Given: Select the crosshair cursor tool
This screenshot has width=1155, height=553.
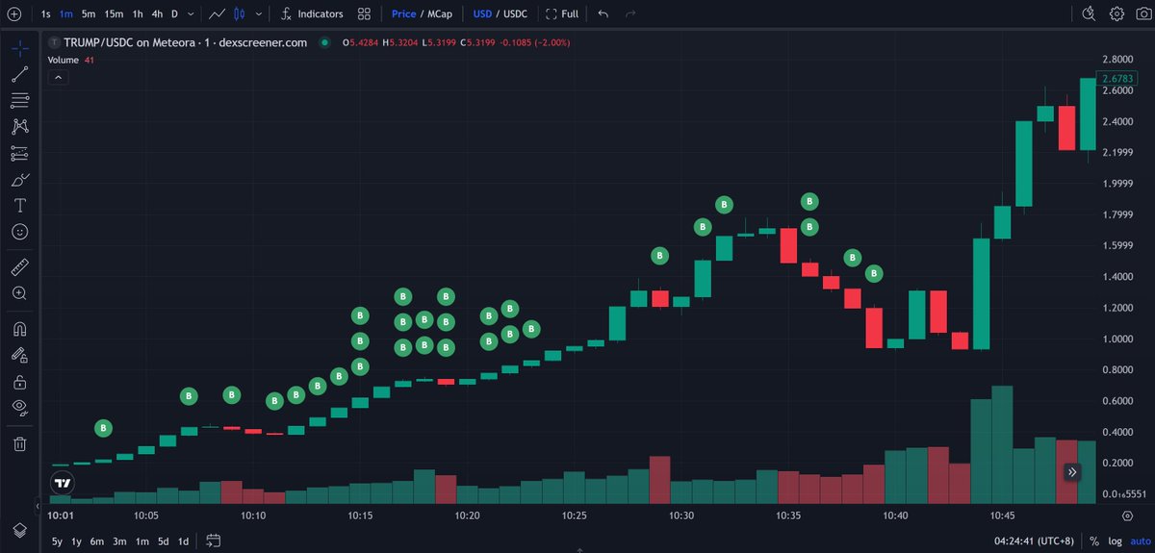Looking at the screenshot, I should click(x=20, y=47).
